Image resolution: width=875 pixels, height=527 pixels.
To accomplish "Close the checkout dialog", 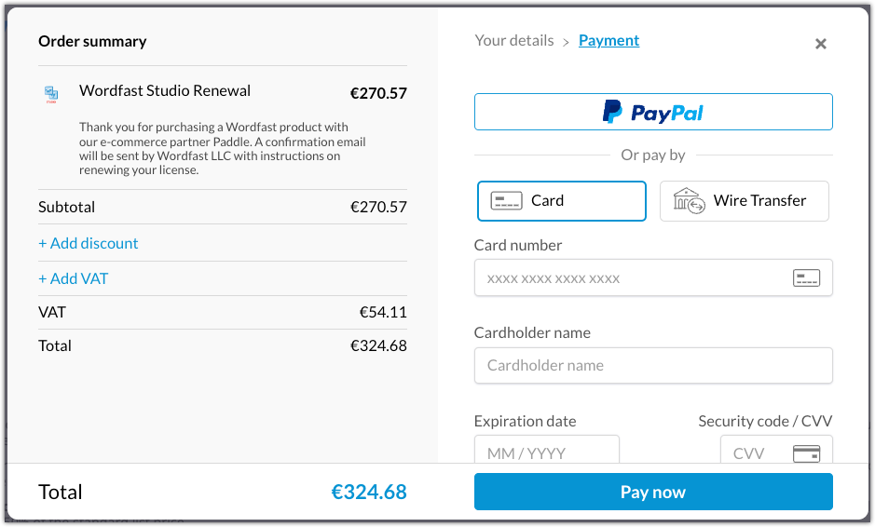I will [820, 44].
